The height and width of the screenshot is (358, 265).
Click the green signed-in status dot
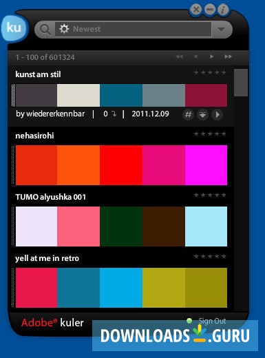coord(189,321)
